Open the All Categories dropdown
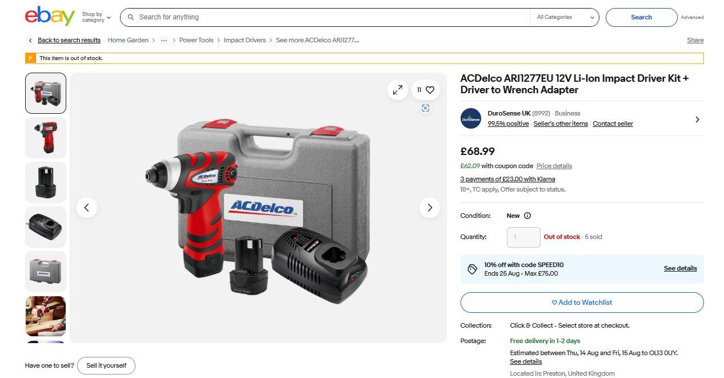The image size is (724, 378). [x=566, y=17]
